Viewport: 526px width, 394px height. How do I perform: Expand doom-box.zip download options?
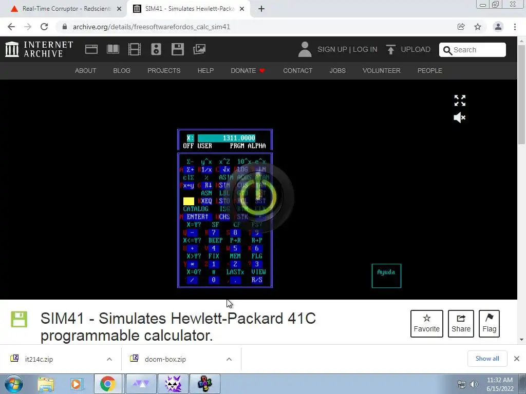click(229, 359)
